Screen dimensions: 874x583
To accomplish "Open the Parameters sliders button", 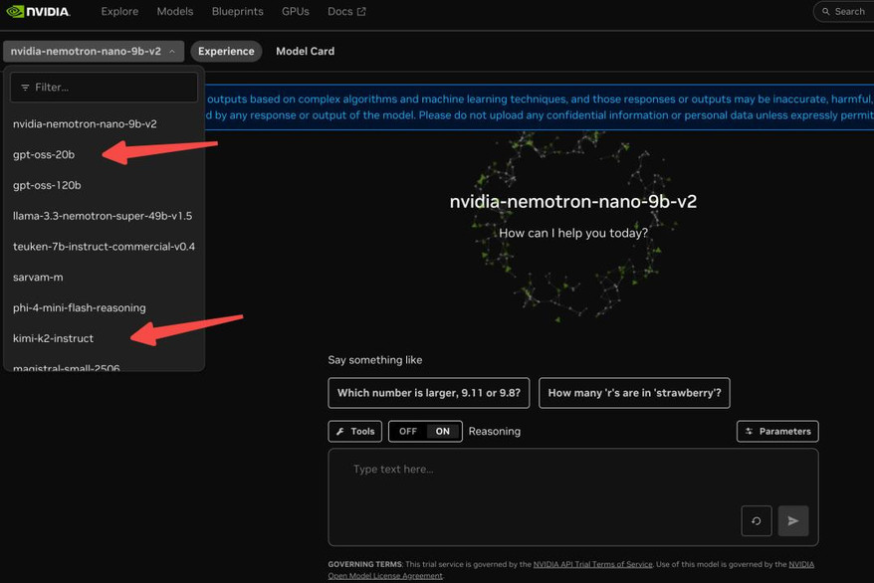I will (x=777, y=431).
